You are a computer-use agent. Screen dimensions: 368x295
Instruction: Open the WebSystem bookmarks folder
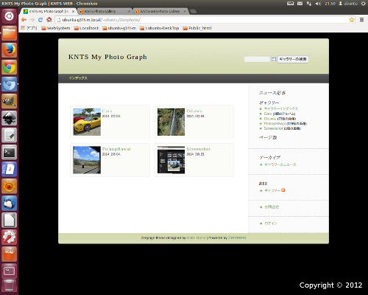pyautogui.click(x=56, y=28)
